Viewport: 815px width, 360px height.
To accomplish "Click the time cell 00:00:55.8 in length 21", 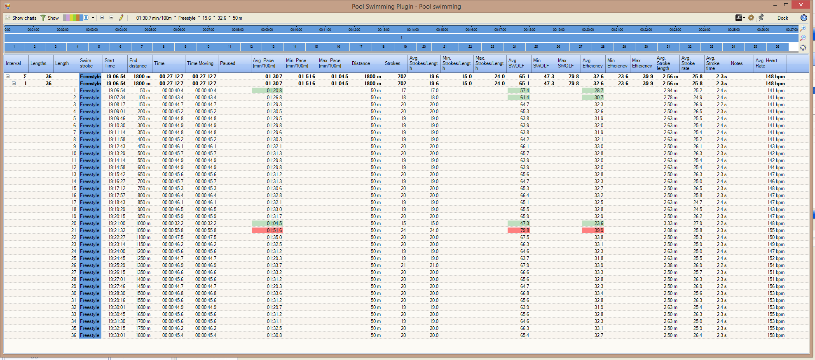I will [173, 230].
